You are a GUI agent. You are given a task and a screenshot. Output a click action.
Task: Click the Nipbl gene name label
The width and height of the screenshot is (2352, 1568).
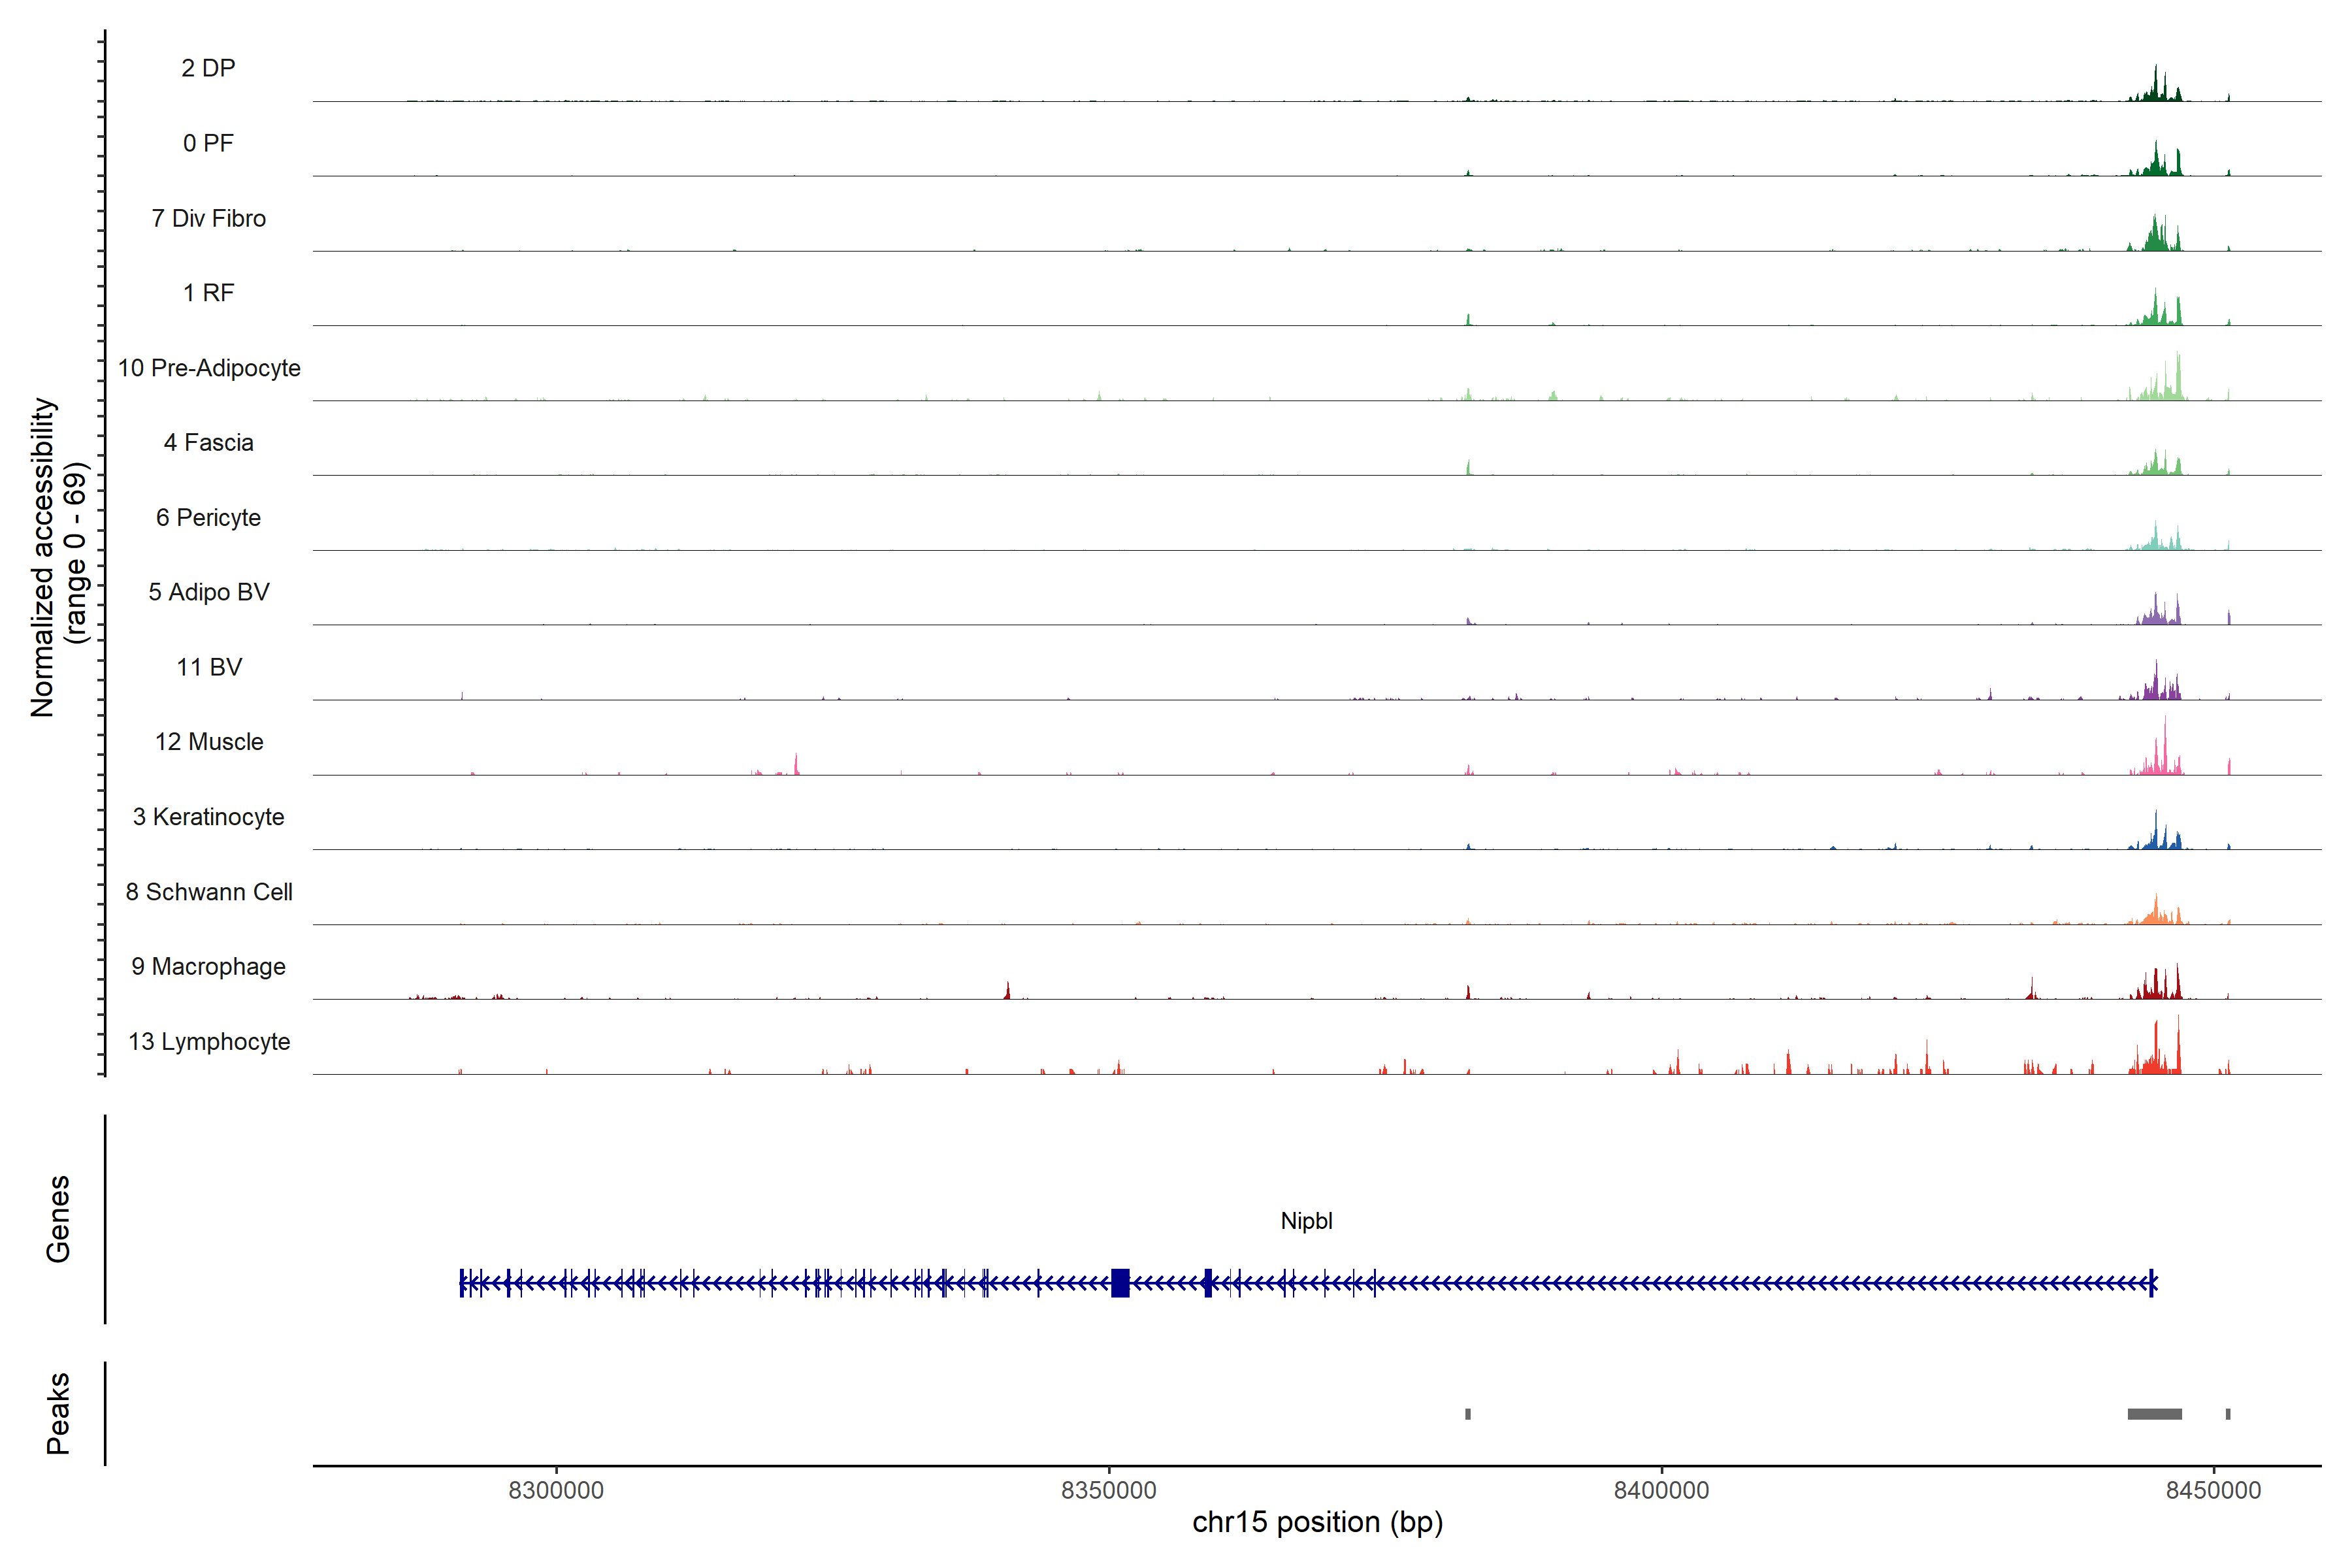click(1306, 1221)
